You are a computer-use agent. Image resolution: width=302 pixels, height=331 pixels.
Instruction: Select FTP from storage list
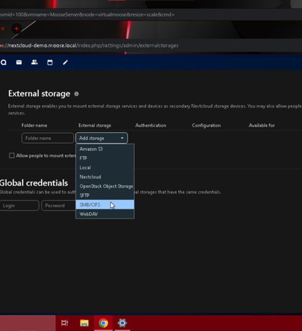(x=105, y=159)
